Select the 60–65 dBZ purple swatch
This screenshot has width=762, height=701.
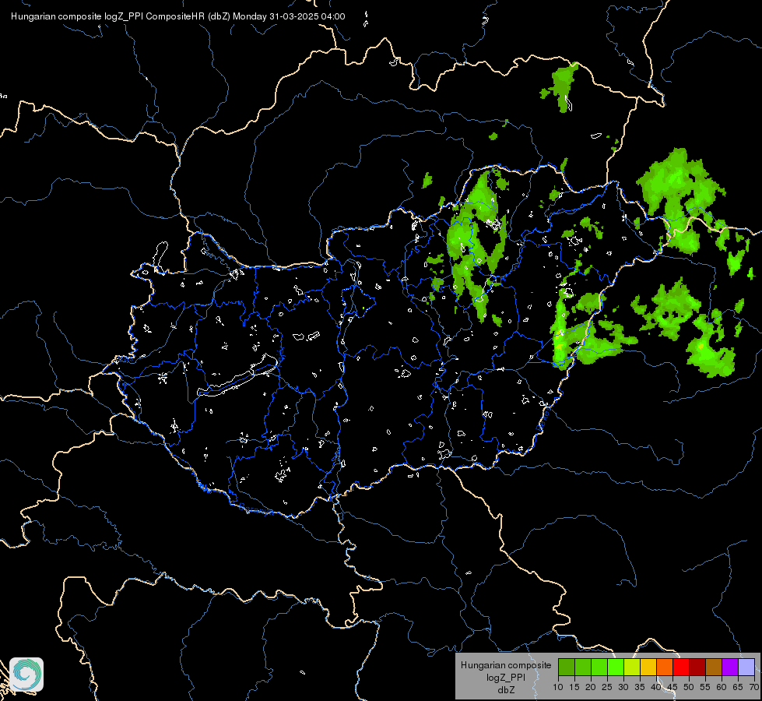[730, 667]
